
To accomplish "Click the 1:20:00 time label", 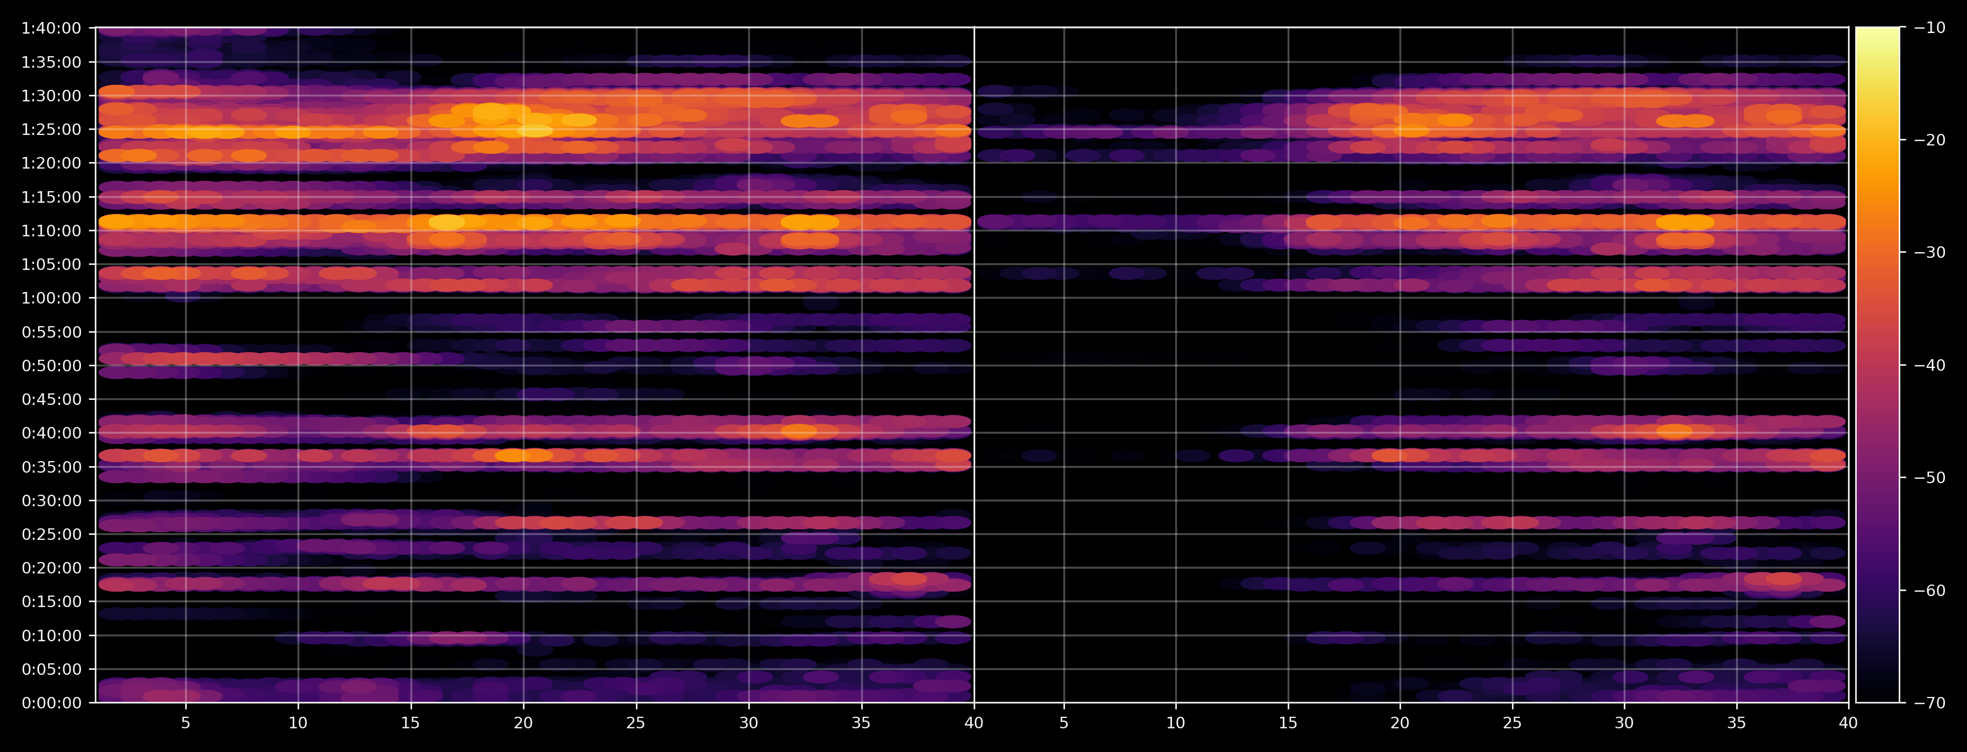I will coord(51,163).
